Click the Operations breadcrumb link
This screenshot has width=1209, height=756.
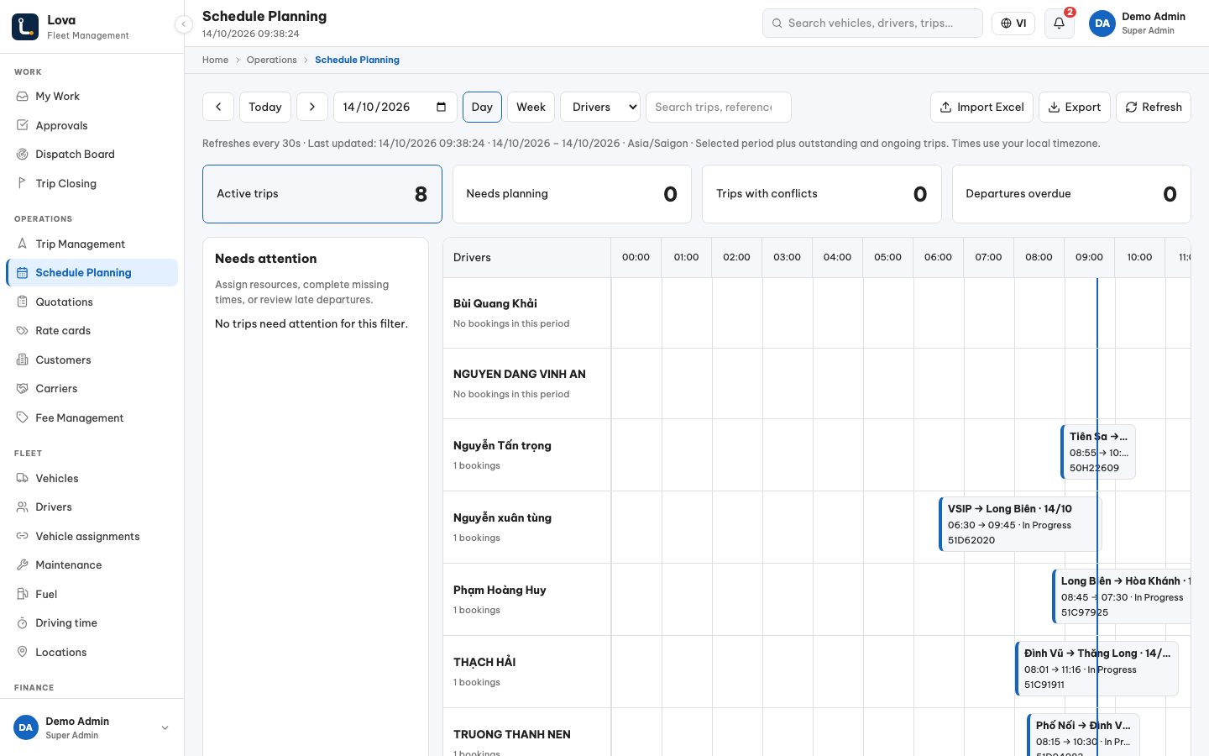pos(271,60)
